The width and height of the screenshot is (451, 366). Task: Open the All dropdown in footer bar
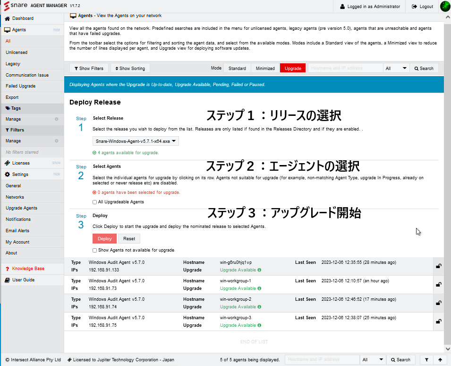tap(373, 360)
